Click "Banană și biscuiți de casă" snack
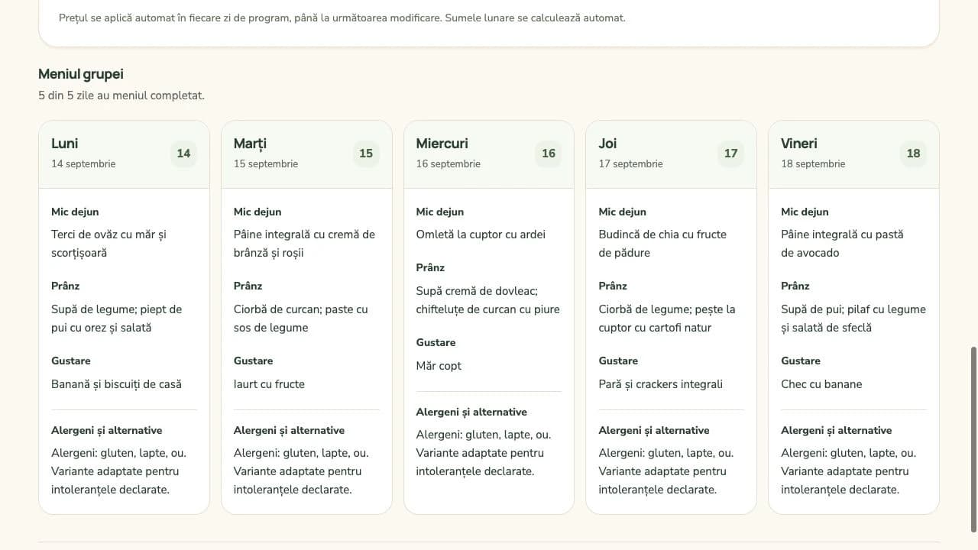This screenshot has height=550, width=978. point(116,384)
